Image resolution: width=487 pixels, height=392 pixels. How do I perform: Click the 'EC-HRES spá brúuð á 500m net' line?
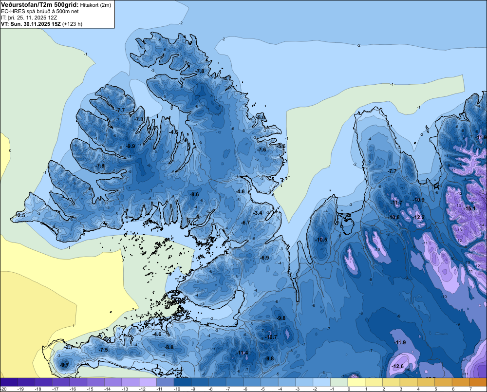(x=40, y=11)
